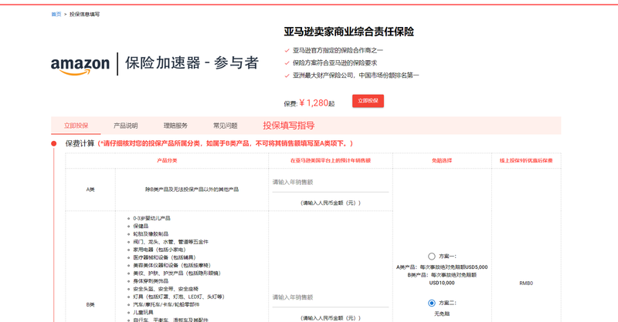
Task: Switch to the 立即投保 tab
Action: (x=76, y=126)
